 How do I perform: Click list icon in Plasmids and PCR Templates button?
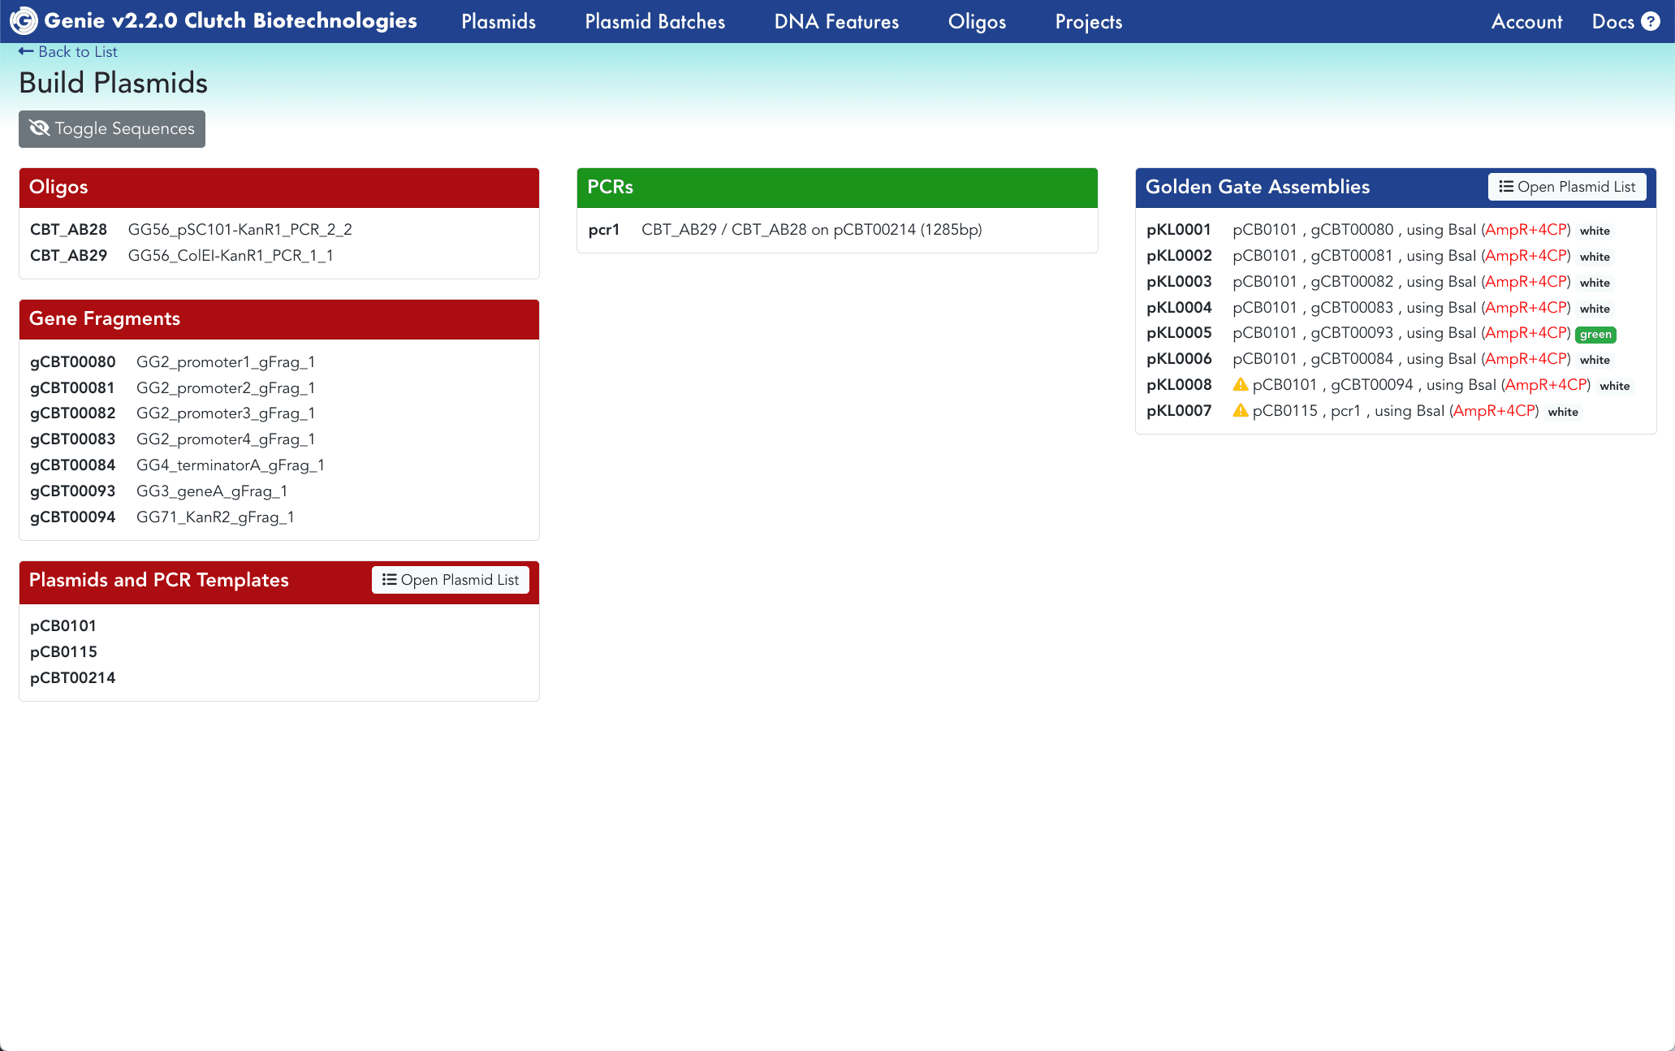pos(389,579)
